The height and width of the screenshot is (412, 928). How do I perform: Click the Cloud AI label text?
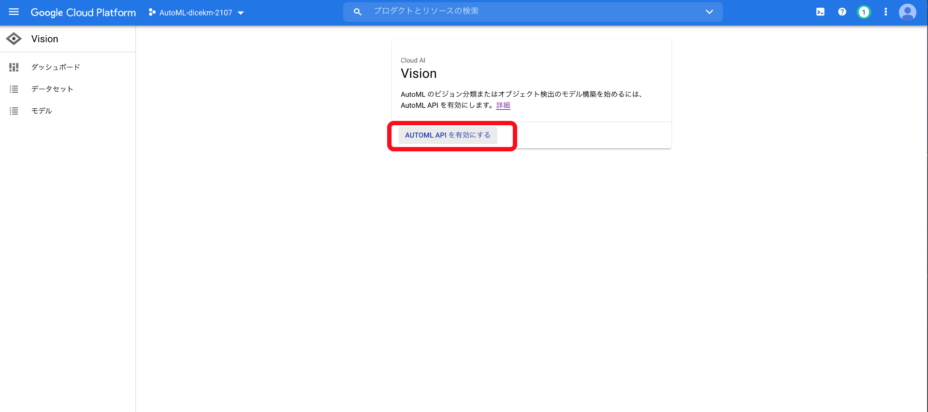coord(413,60)
